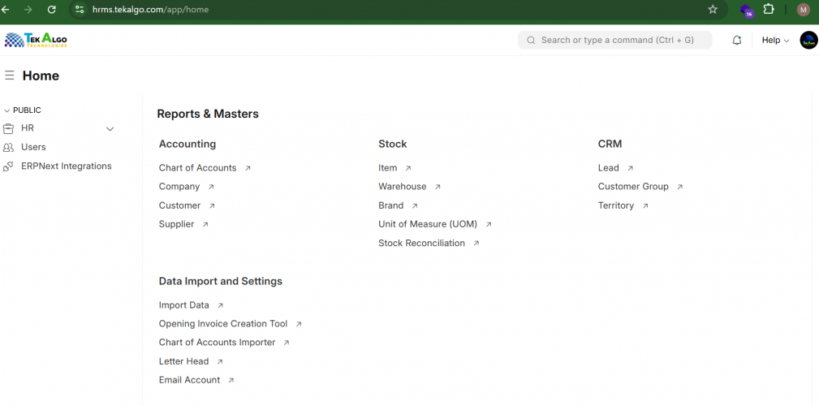Click the arrow icon next to Customer Group
Viewport: 819px width, 406px height.
click(x=679, y=187)
